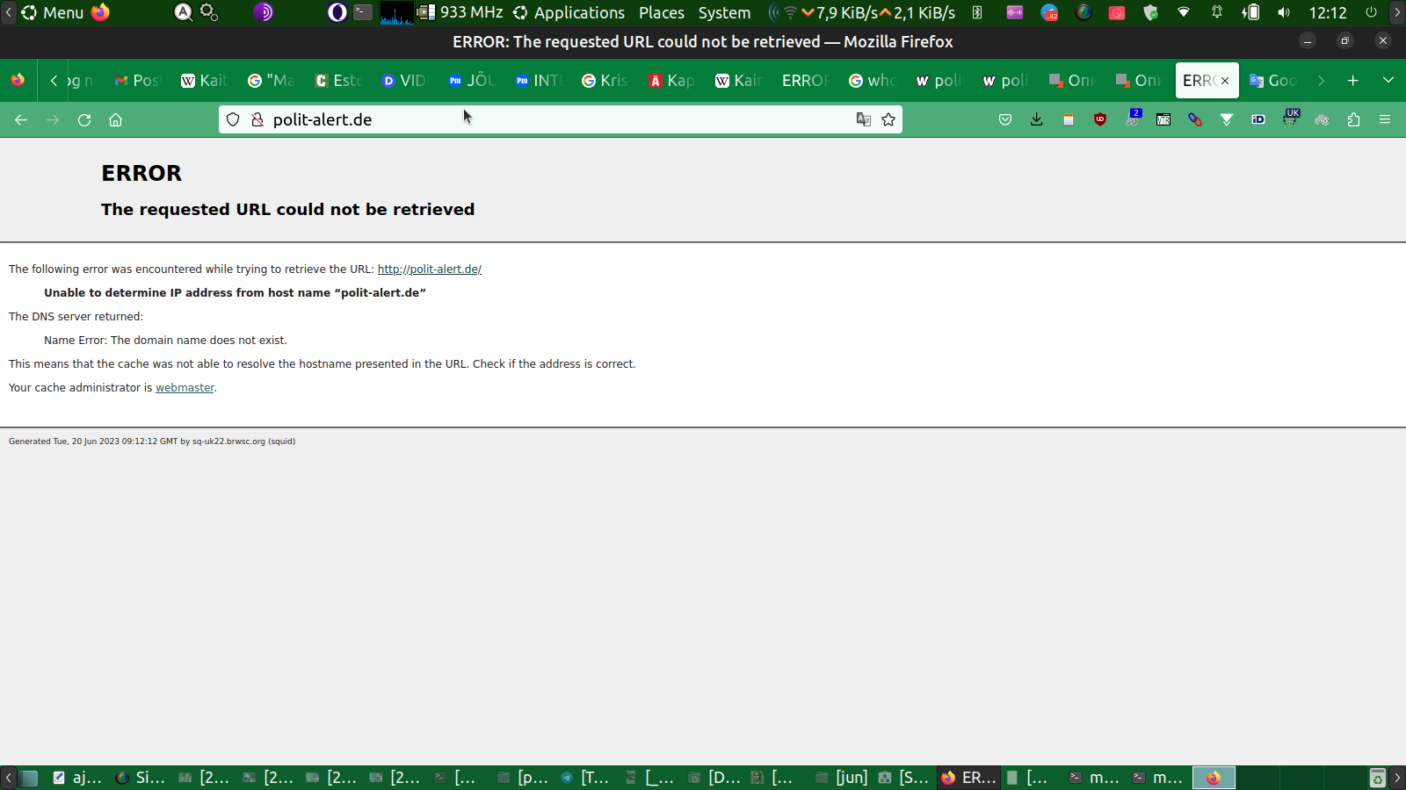Switch to the 'VID' tab
This screenshot has width=1406, height=790.
406,81
